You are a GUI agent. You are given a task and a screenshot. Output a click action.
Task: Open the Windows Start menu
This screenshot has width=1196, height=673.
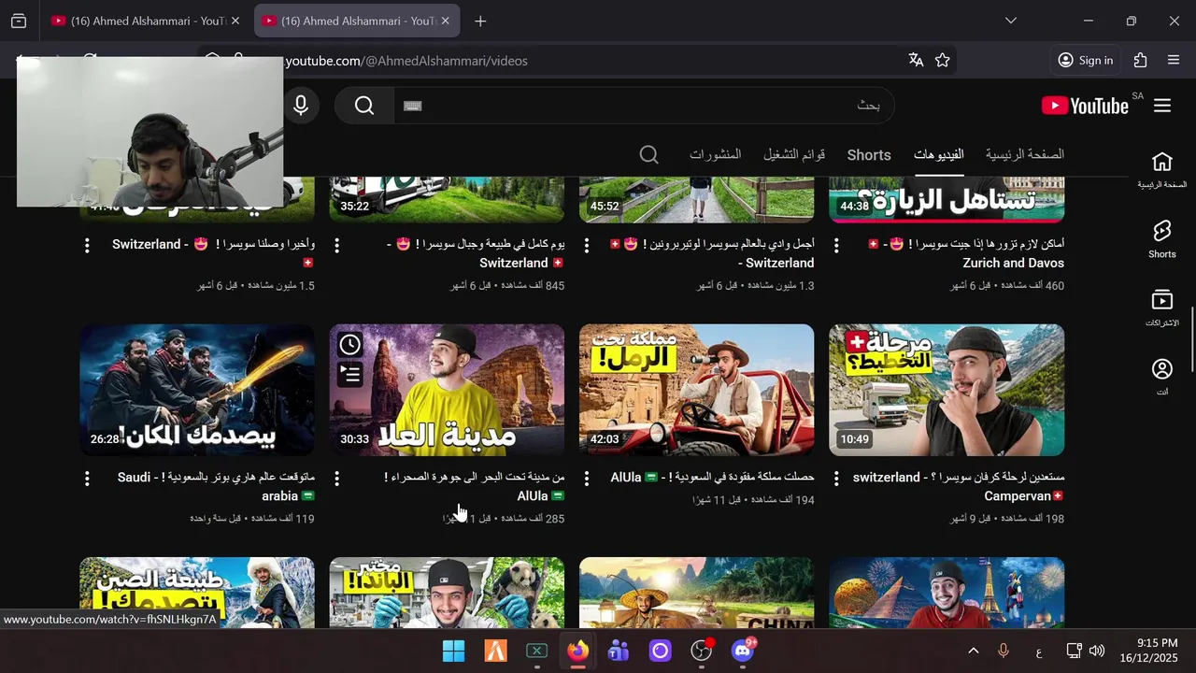[x=453, y=651]
